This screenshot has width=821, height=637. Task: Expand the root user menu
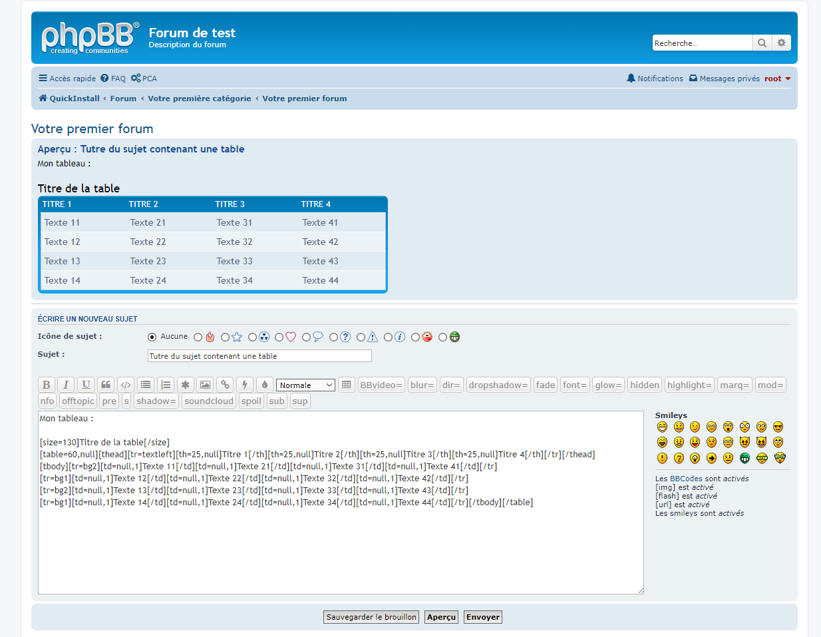coord(777,79)
